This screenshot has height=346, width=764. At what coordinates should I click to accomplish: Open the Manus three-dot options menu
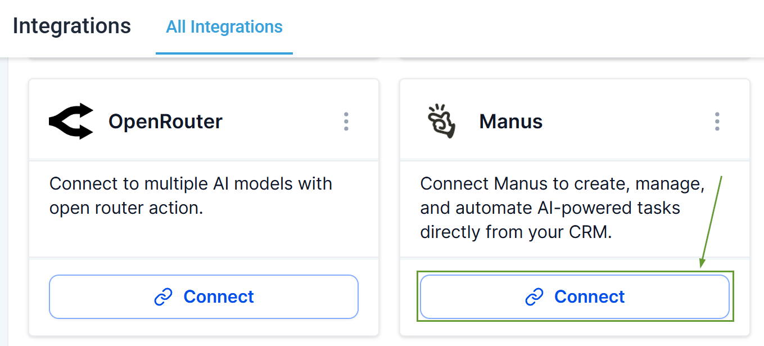point(717,121)
